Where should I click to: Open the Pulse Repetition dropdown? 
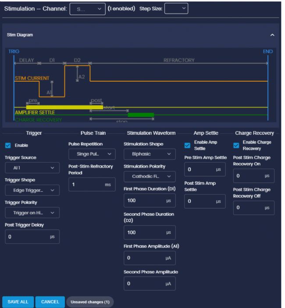pos(92,154)
